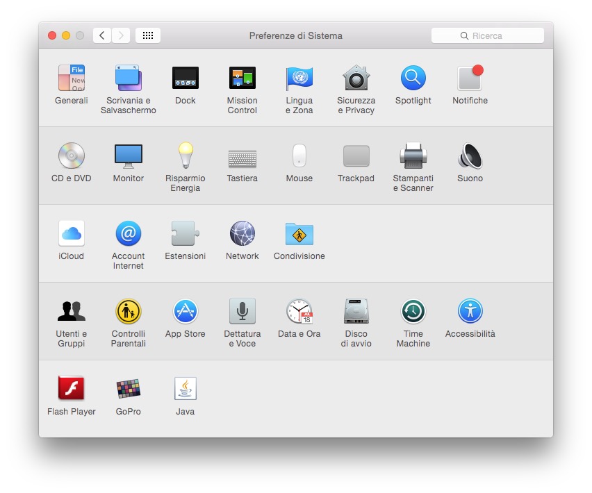Click the show all grid button
The image size is (592, 493).
pyautogui.click(x=148, y=35)
